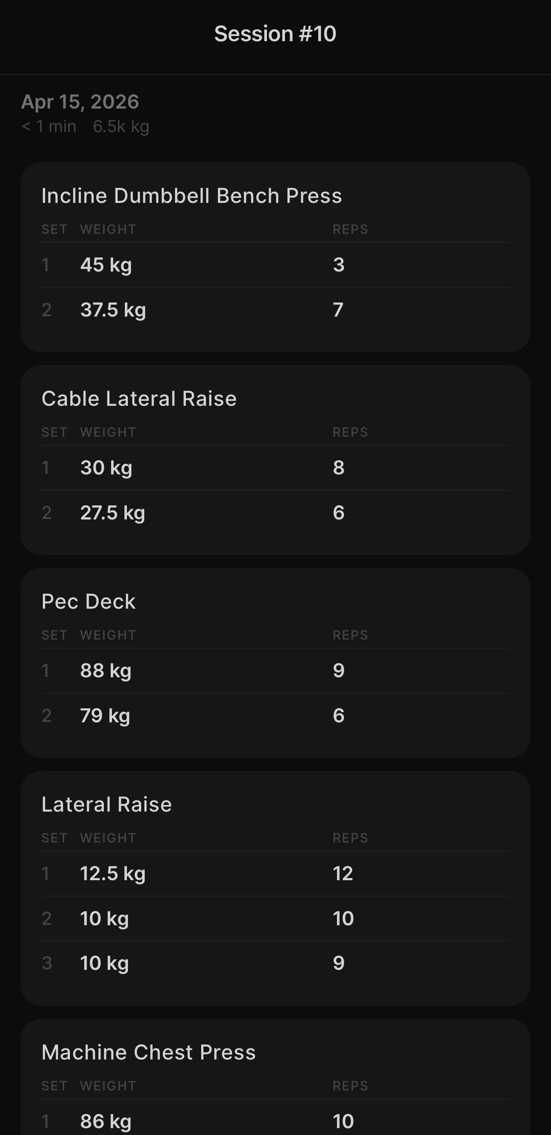The height and width of the screenshot is (1135, 551).
Task: Tap the < 1 min duration label
Action: click(49, 127)
